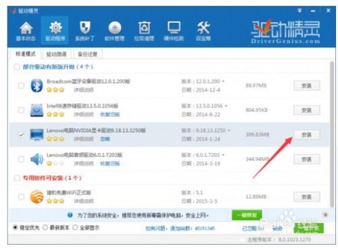Install the Lenovo audio driver
338x248 pixels.
click(306, 159)
